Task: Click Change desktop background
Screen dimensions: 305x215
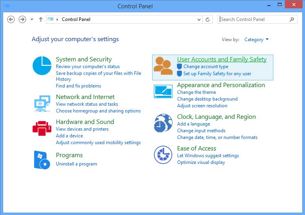Action: tap(207, 99)
